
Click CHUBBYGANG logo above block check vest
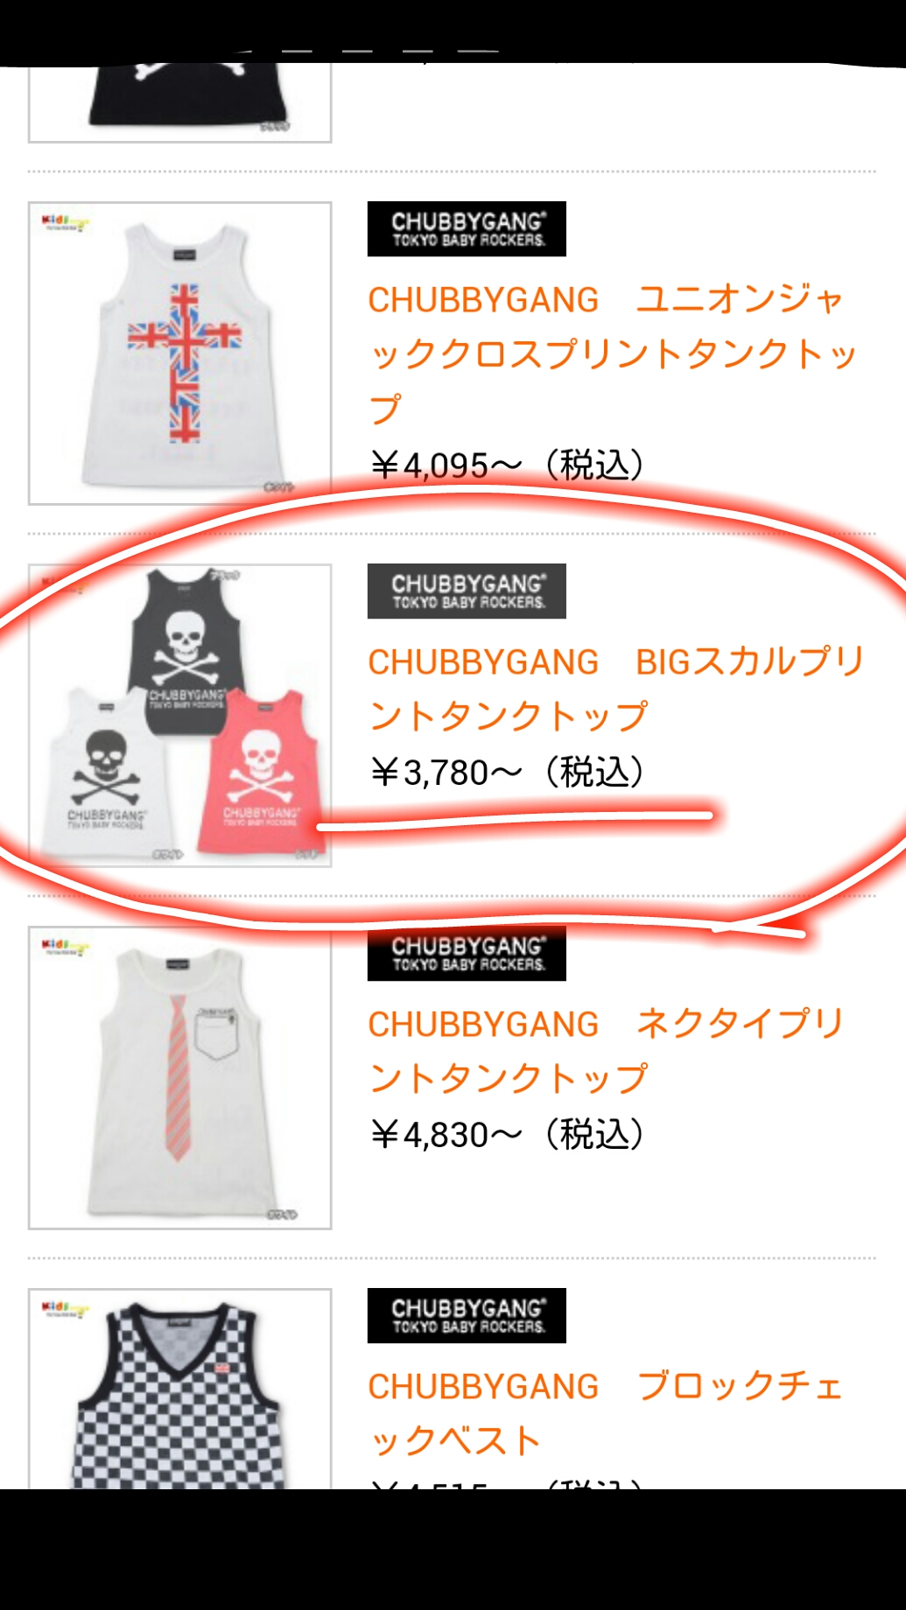click(x=467, y=1316)
